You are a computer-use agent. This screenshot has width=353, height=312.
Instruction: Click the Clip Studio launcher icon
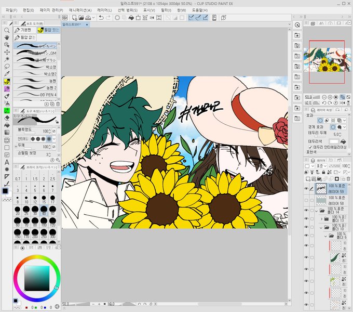[65, 18]
